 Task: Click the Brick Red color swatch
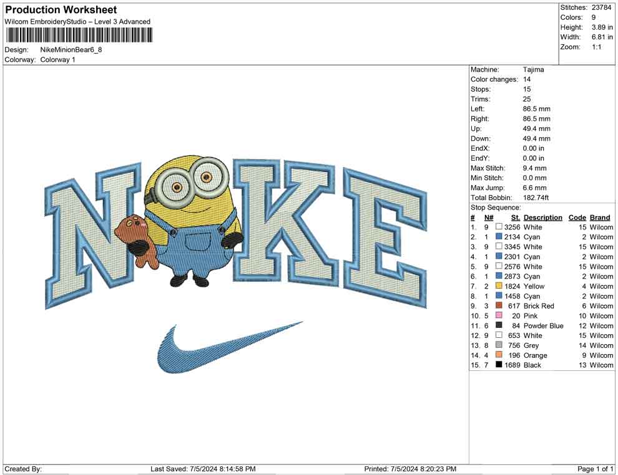coord(499,305)
